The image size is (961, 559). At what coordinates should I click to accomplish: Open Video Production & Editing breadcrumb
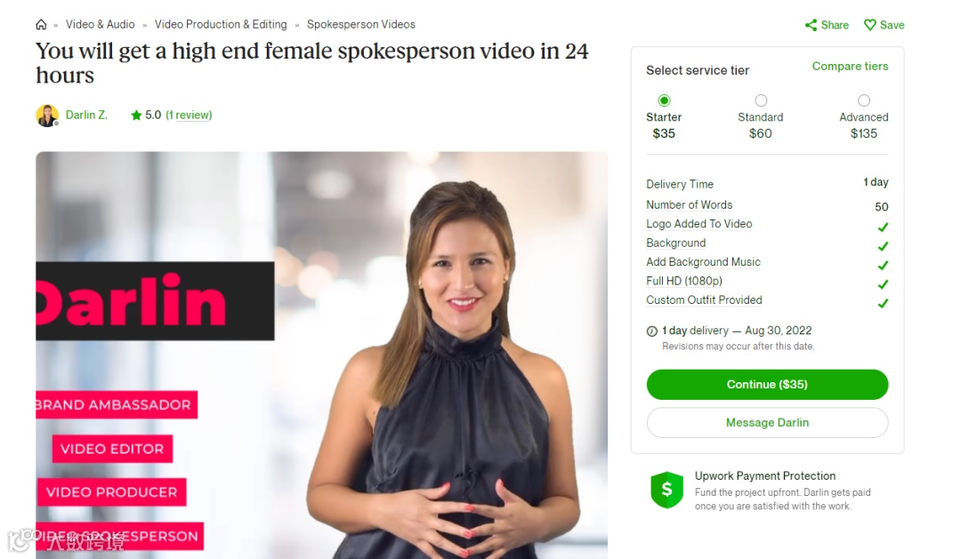(x=221, y=25)
